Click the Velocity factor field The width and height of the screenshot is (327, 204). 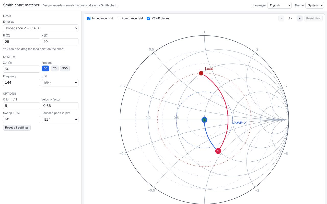point(60,106)
